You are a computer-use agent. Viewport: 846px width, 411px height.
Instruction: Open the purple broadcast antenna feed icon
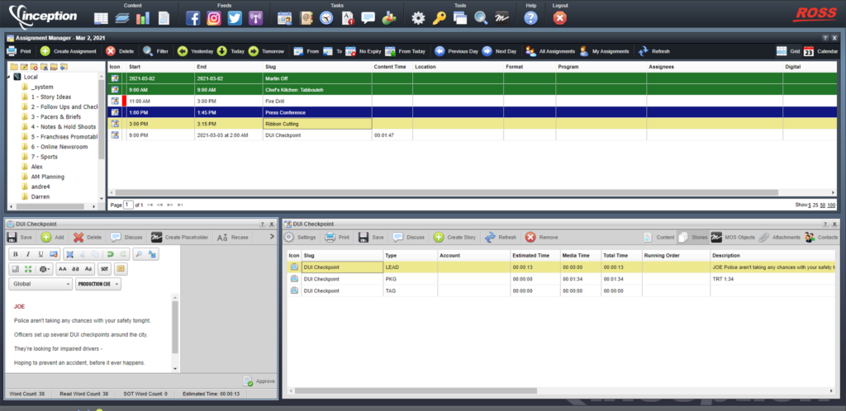[x=256, y=18]
